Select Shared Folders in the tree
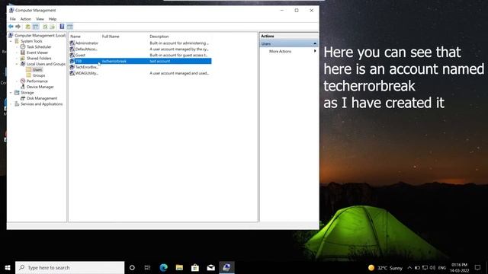The width and height of the screenshot is (488, 274). coord(39,59)
